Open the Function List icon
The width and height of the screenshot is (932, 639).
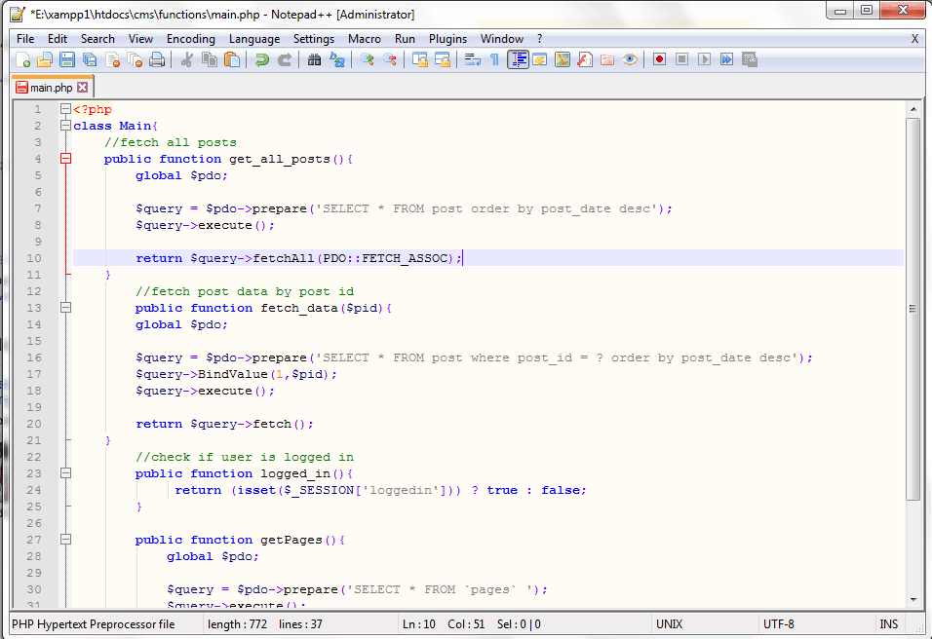(585, 59)
